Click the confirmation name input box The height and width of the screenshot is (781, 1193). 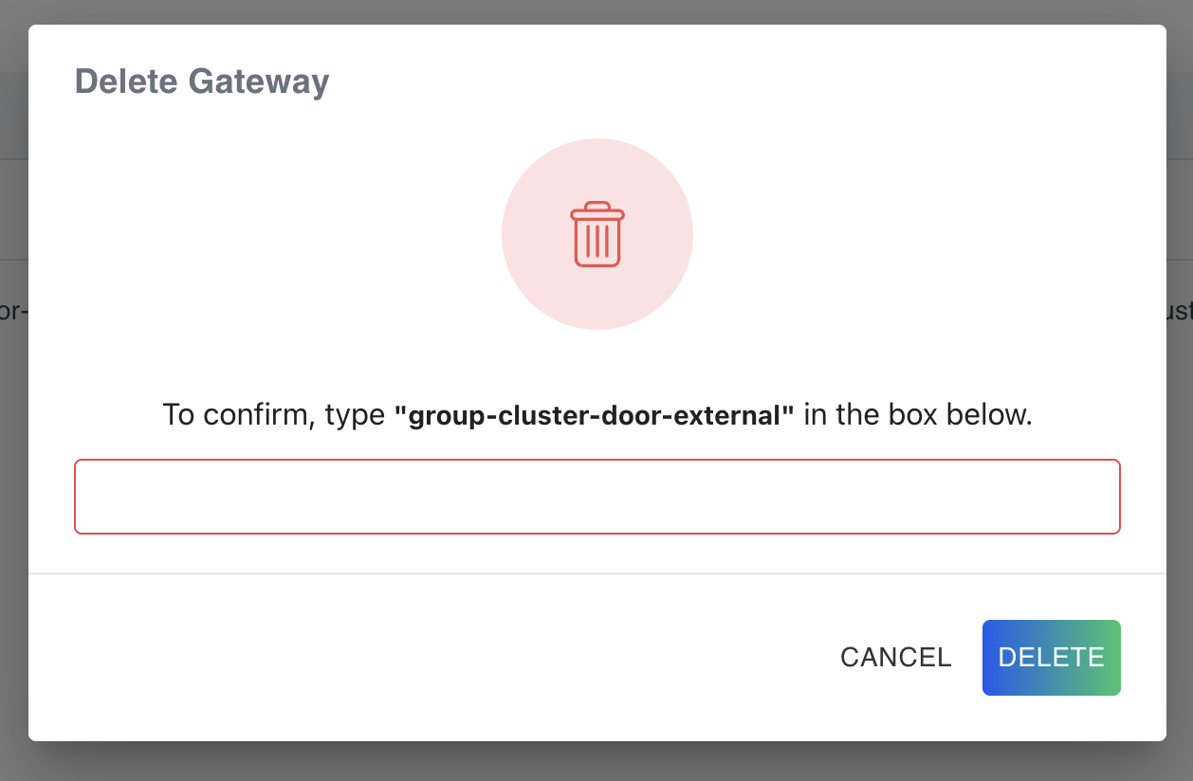tap(597, 497)
